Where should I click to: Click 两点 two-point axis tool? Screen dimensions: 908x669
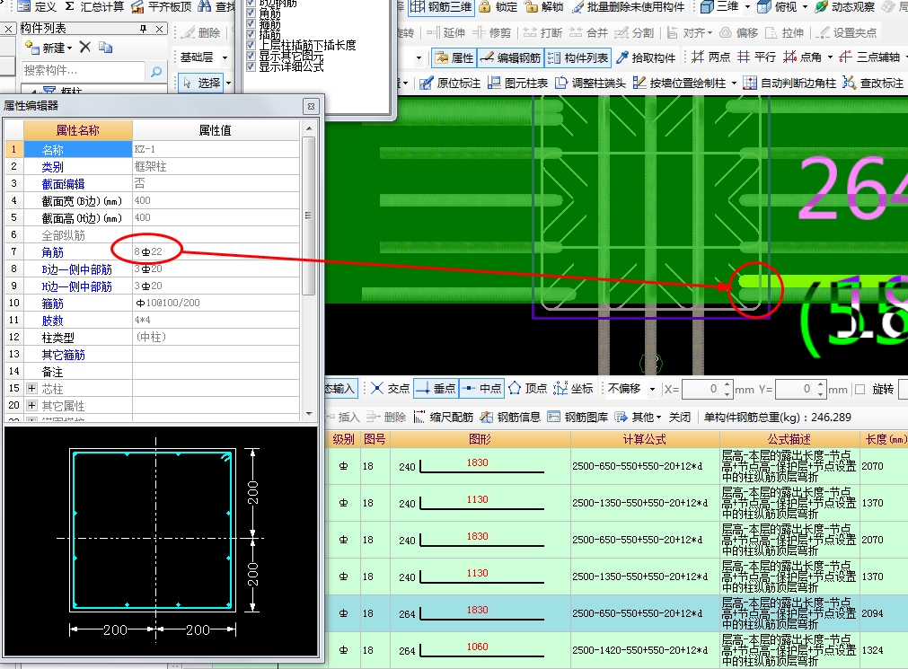711,57
